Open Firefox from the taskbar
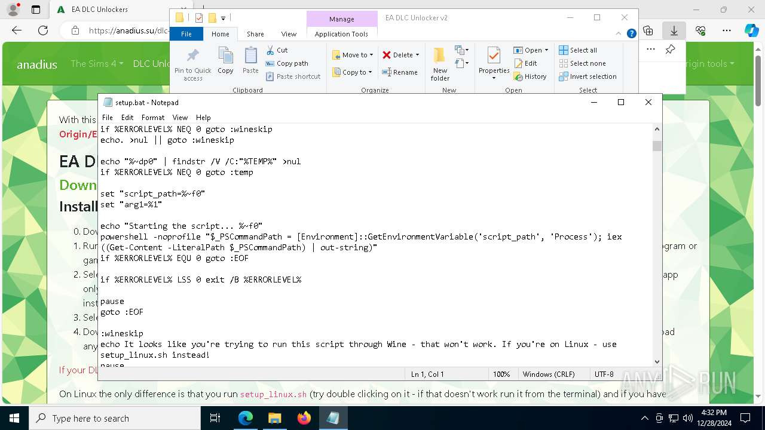The image size is (765, 430). [304, 418]
